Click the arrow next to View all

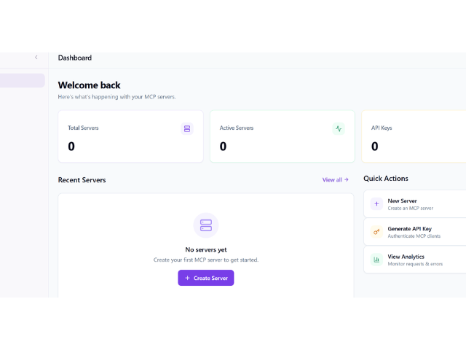pos(347,179)
